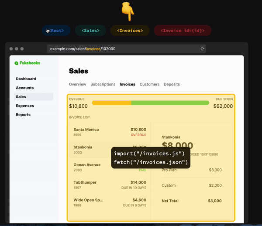Click the Stankonia name in invoice detail

tap(171, 137)
